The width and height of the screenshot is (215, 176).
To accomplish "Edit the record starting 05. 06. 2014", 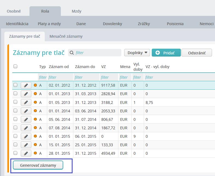I will pos(26,119).
